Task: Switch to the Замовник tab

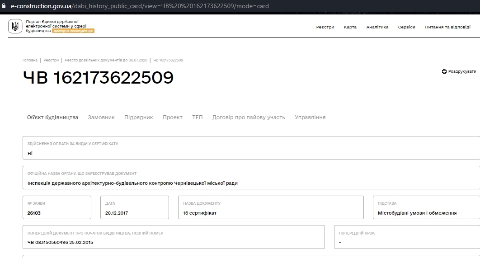Action: pos(101,117)
